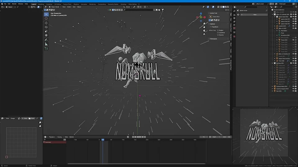Image resolution: width=298 pixels, height=167 pixels.
Task: Open the viewport Select menu
Action: click(69, 7)
